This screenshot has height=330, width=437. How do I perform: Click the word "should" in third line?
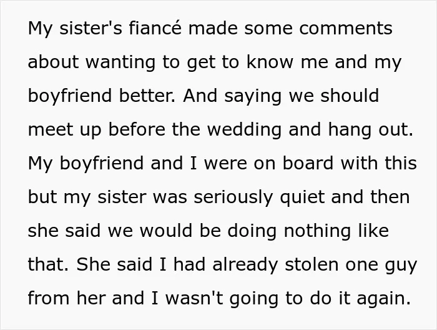[x=350, y=96]
